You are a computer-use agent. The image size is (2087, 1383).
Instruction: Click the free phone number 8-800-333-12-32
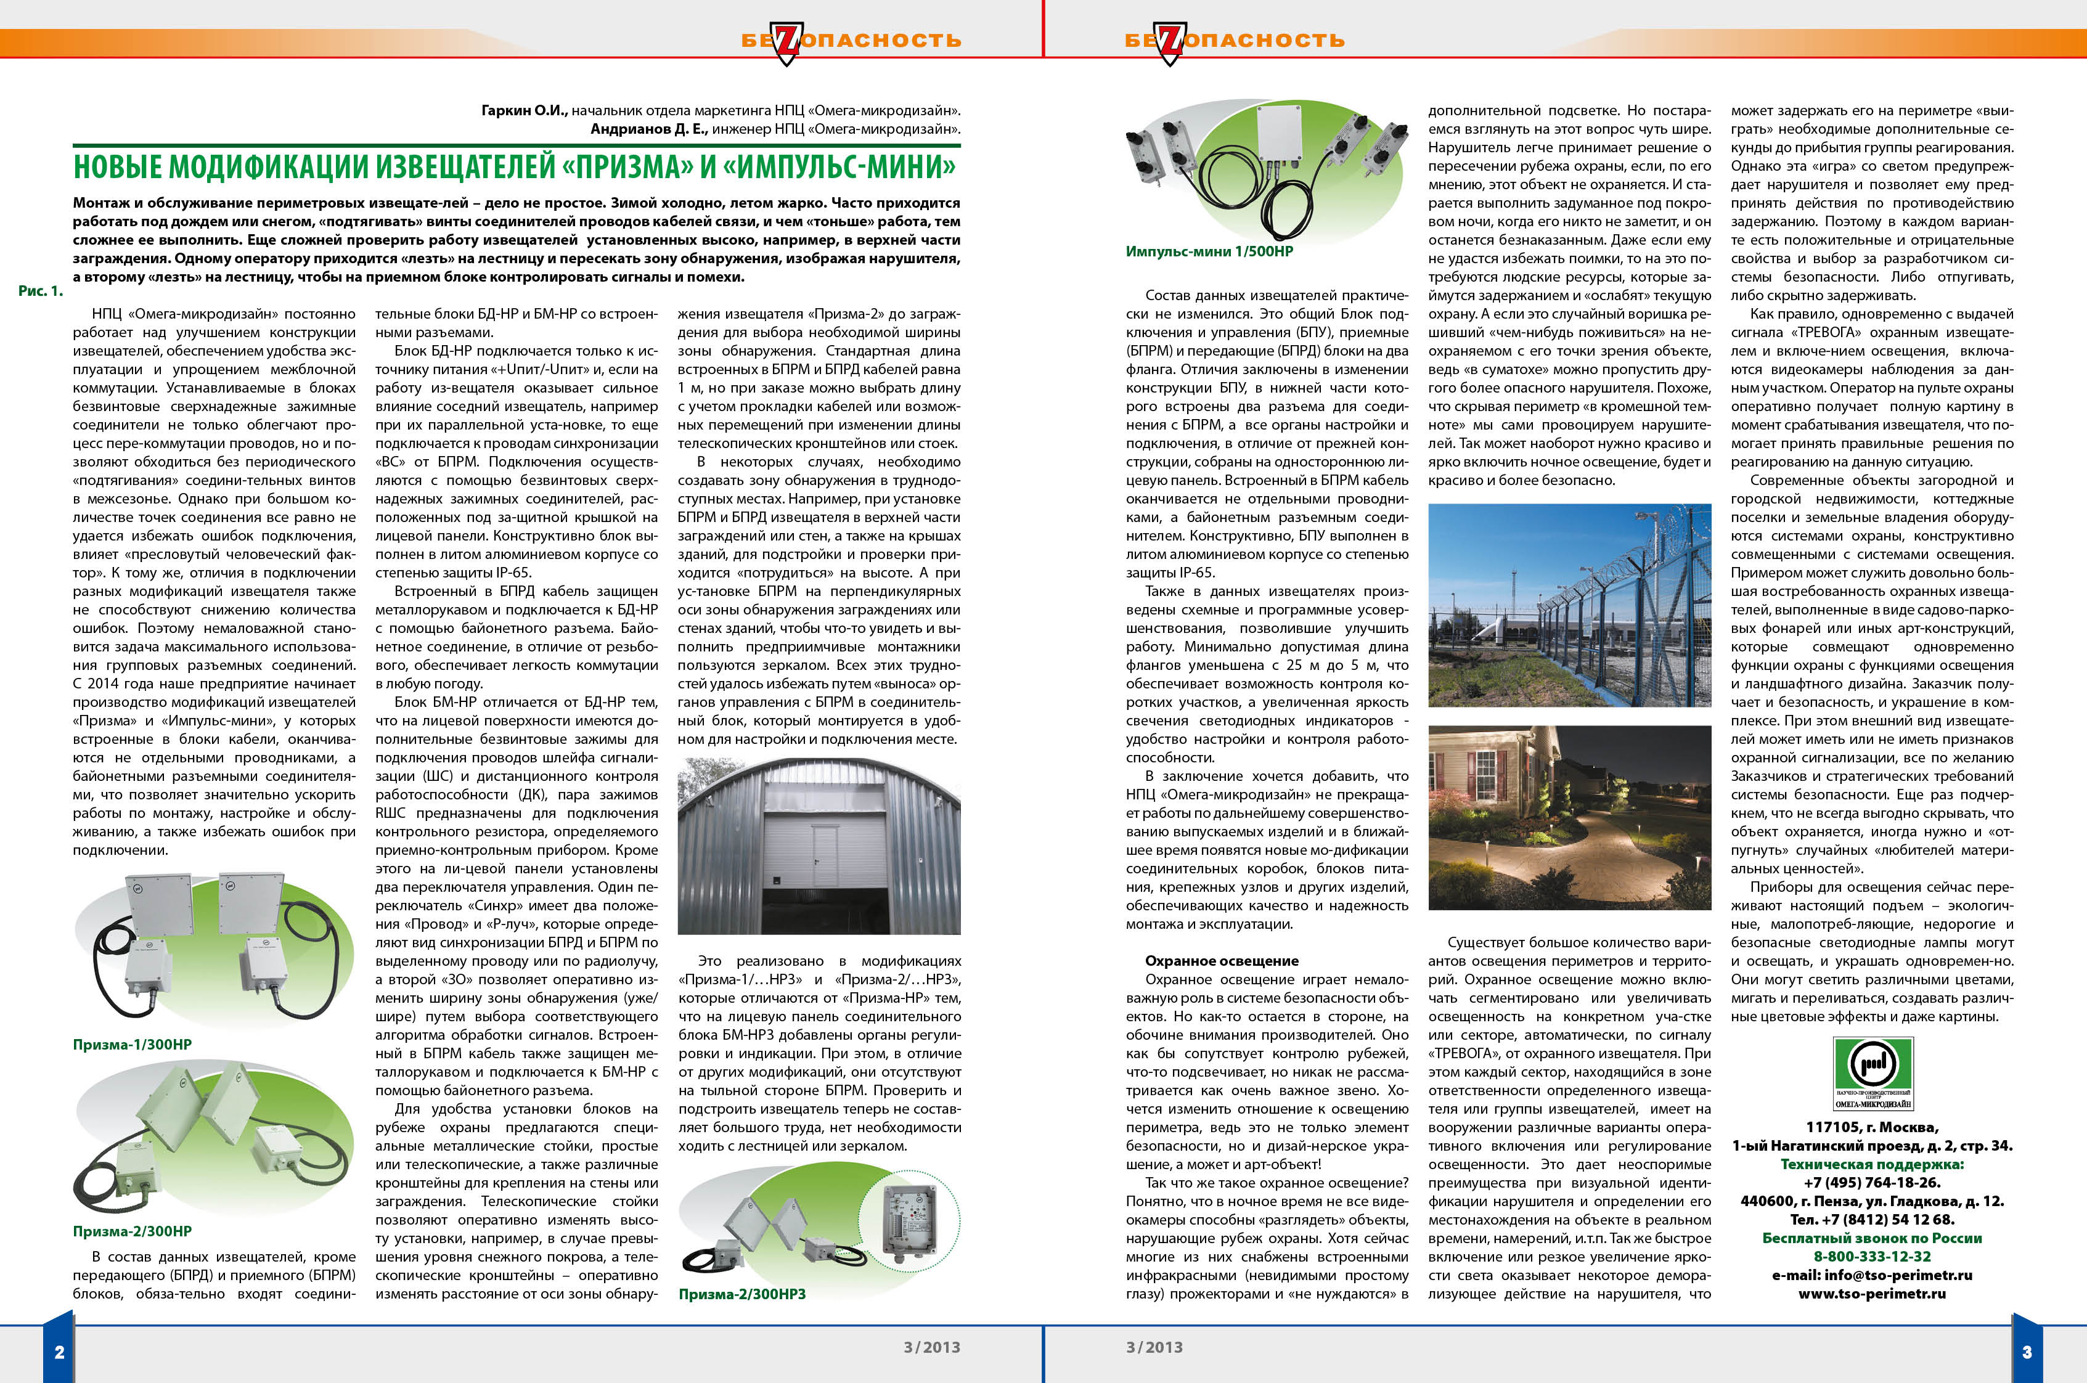(x=1872, y=1256)
